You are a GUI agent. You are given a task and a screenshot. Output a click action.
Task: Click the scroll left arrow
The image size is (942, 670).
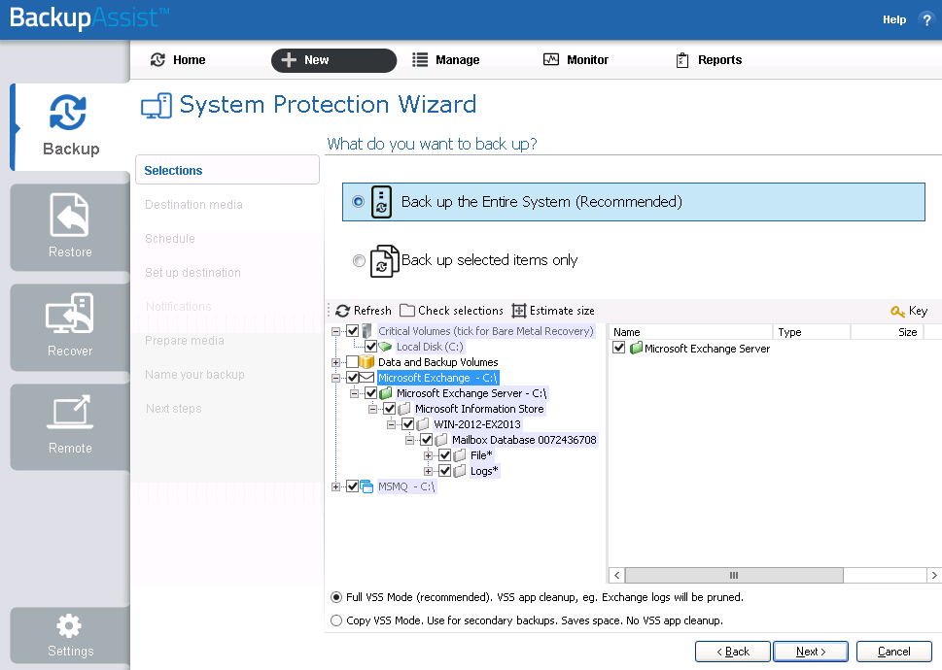[x=617, y=575]
